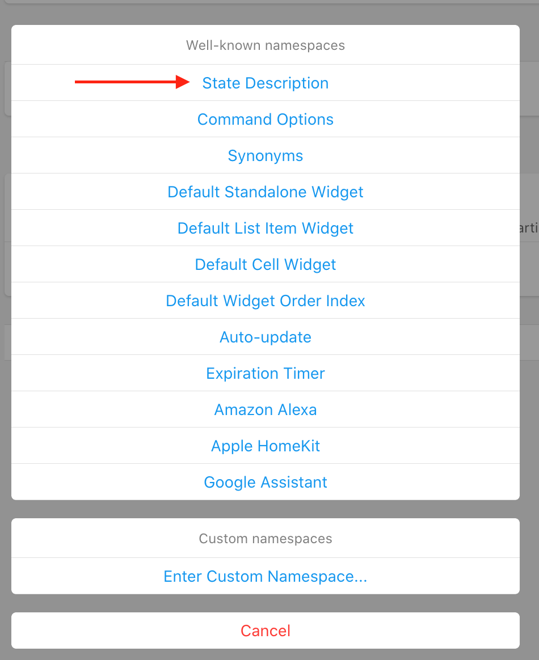Select the Auto-update namespace
This screenshot has width=539, height=660.
tap(266, 337)
